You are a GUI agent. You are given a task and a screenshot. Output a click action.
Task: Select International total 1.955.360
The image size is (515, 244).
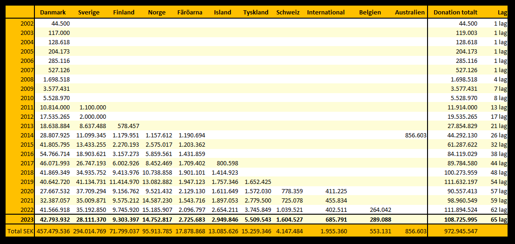click(x=334, y=231)
